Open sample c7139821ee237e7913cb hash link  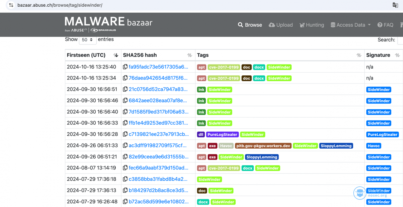(x=159, y=134)
